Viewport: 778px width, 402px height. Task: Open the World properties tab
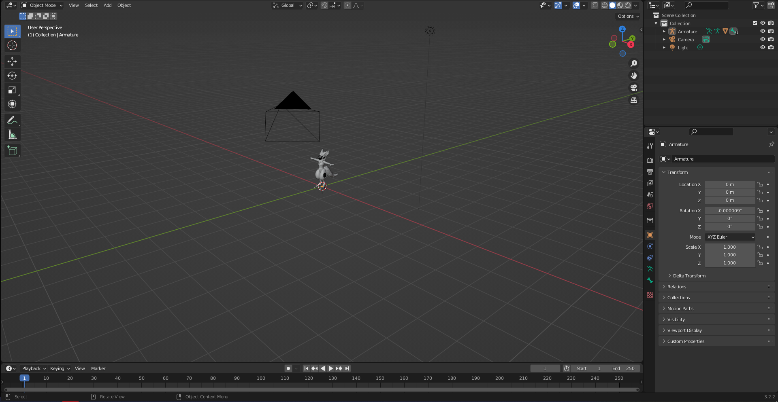pos(650,206)
